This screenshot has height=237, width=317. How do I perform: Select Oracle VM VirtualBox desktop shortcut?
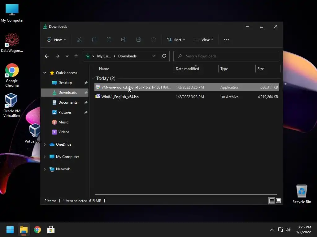coord(11,106)
